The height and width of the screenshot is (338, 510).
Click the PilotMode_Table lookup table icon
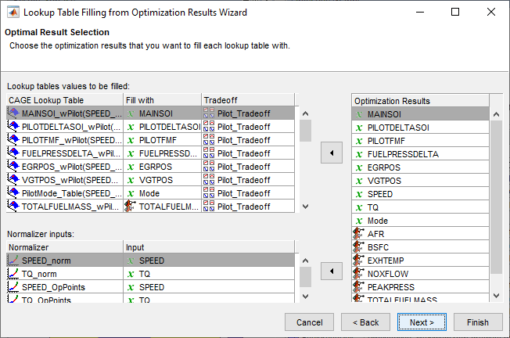(13, 192)
